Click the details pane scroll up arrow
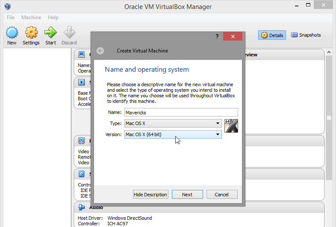The width and height of the screenshot is (336, 227). (329, 52)
